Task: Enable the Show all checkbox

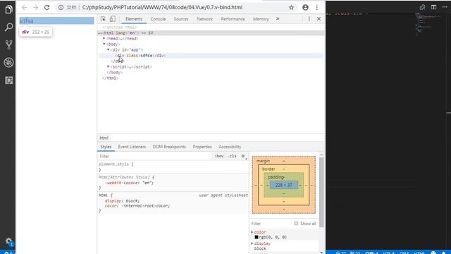Action: pyautogui.click(x=296, y=223)
